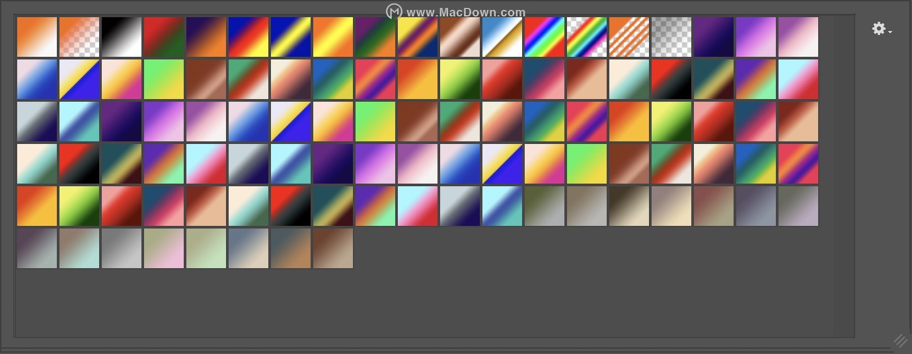Pick the orange transparent stripes gradient

pos(629,37)
